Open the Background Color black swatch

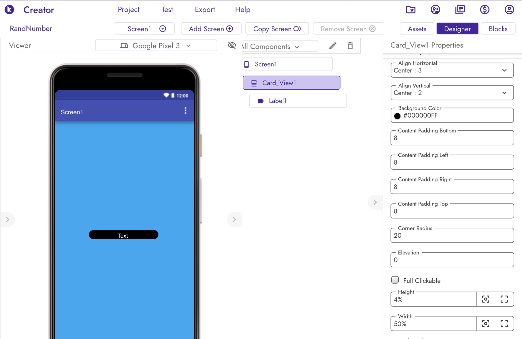(397, 116)
